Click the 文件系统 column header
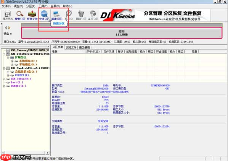The image size is (228, 161). coord(109,52)
